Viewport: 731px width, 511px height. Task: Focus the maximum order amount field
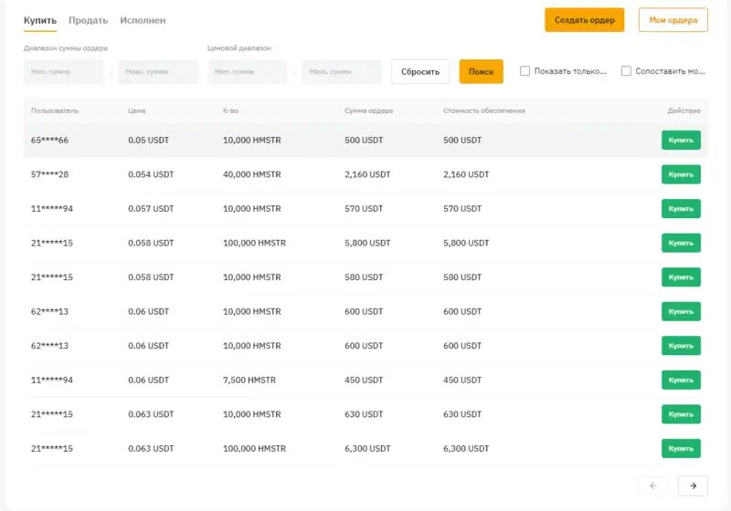158,72
